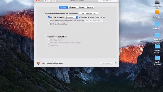Switch to the Privacy tab
163x92 pixels.
(x=90, y=7)
